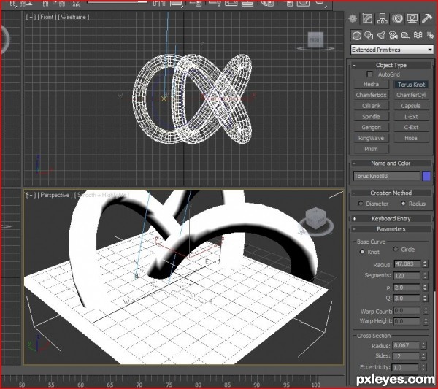This screenshot has width=438, height=389.
Task: Select the Geometry category icon
Action: (x=356, y=36)
